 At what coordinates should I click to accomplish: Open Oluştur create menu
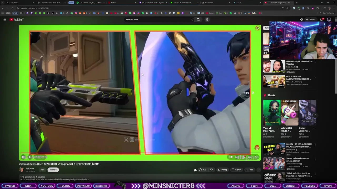[x=311, y=19]
